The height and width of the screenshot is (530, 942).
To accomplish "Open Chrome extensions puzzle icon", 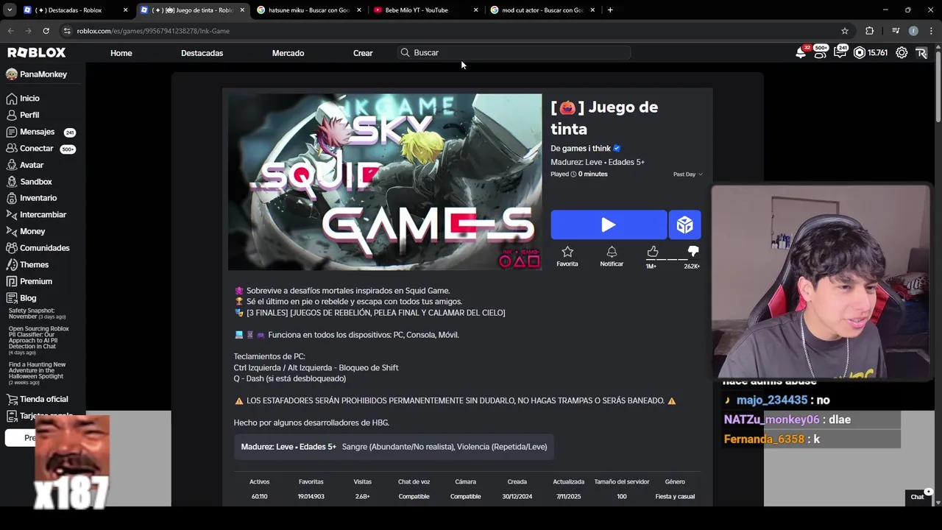I will [869, 31].
